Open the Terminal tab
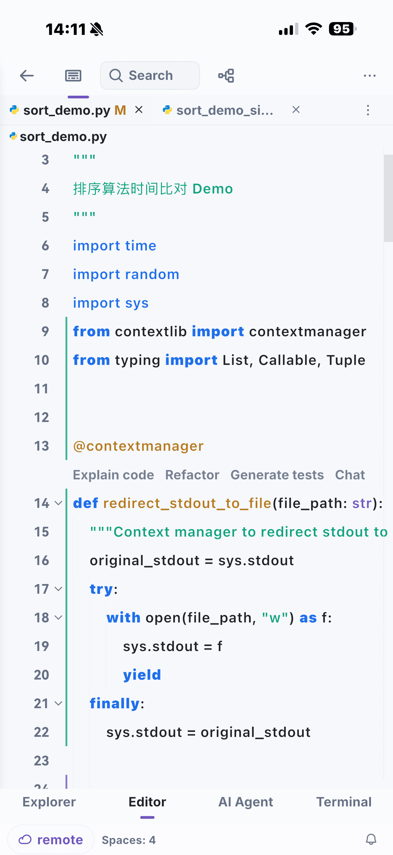 pos(344,802)
